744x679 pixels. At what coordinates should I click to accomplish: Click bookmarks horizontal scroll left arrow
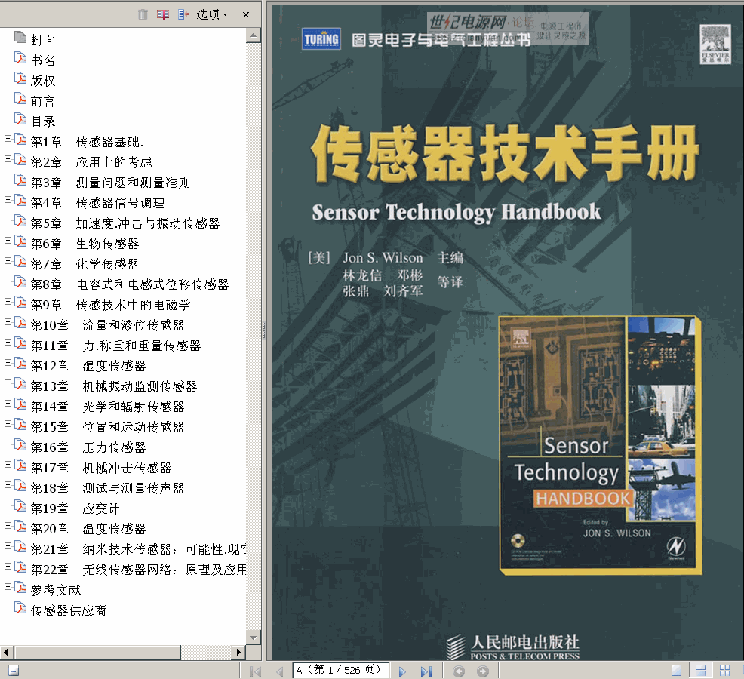tap(7, 653)
